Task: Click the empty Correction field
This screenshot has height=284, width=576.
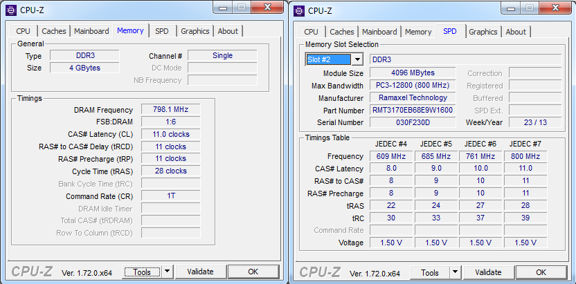Action: click(535, 73)
